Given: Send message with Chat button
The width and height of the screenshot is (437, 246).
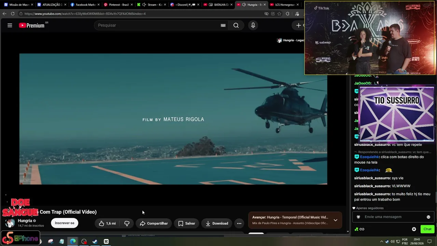Looking at the screenshot, I should coord(427,229).
